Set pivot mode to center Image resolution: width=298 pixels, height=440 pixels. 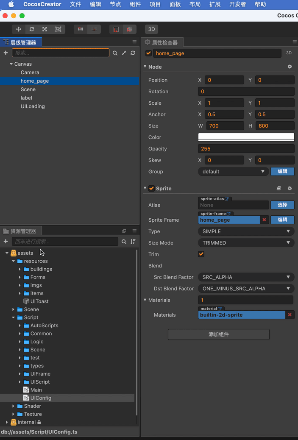[x=94, y=29]
